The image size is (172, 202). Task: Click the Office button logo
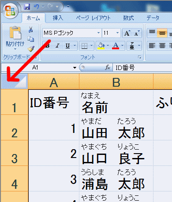pyautogui.click(x=10, y=11)
